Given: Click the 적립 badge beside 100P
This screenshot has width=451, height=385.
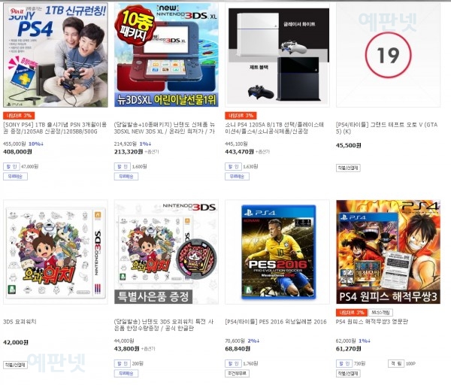Looking at the screenshot, I should coord(396,364).
